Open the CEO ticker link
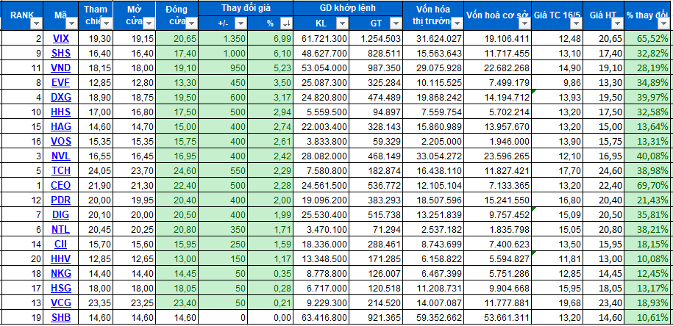 point(61,185)
